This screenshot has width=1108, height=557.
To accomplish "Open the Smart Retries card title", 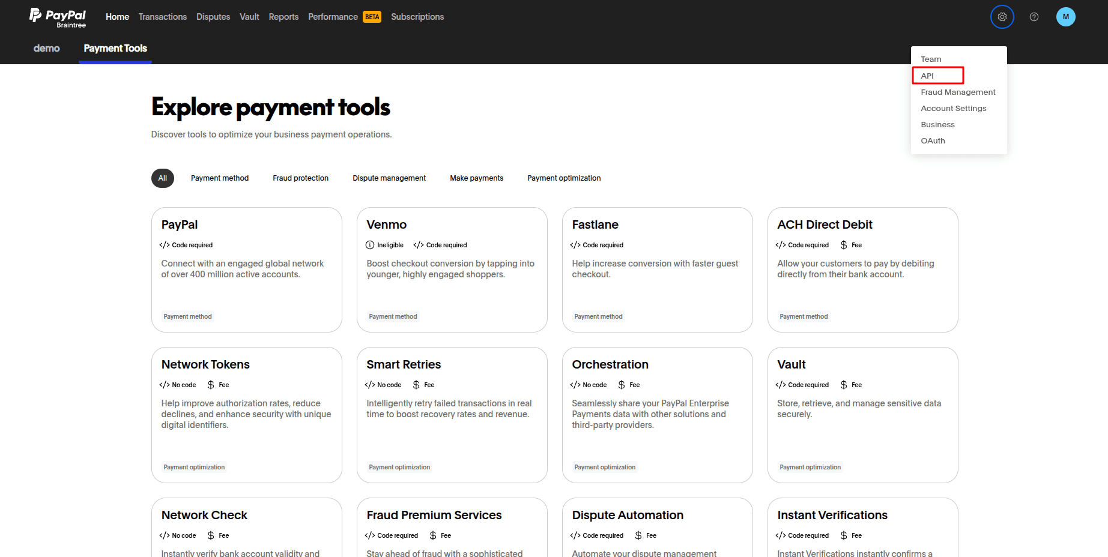I will click(404, 364).
